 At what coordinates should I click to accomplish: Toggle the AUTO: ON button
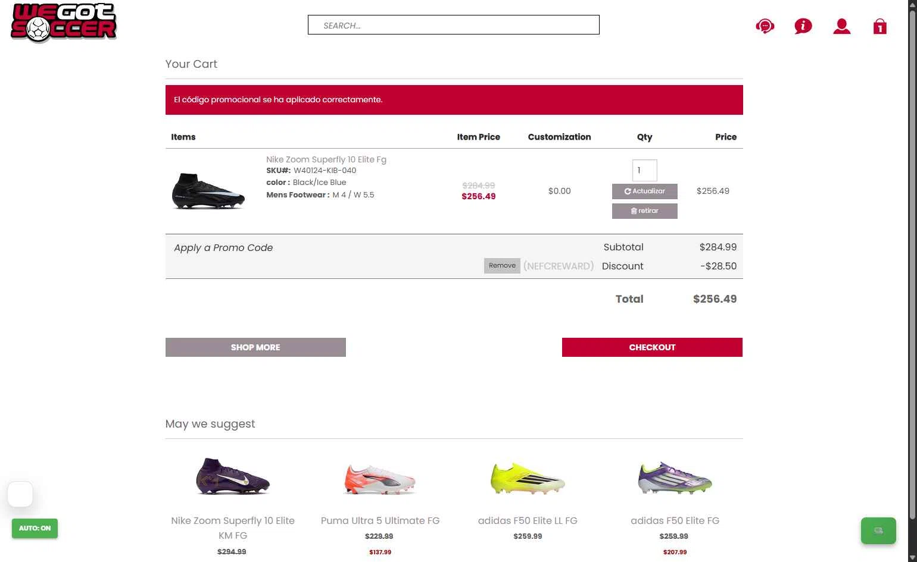(x=35, y=528)
